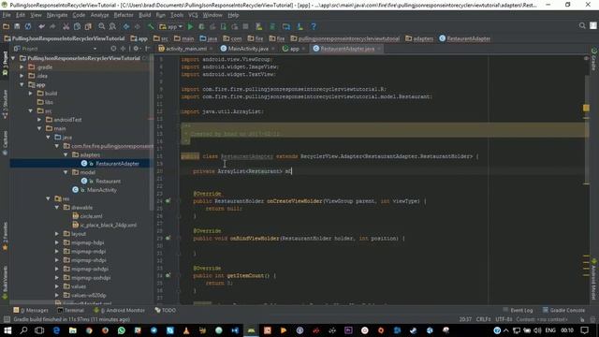Click the Stop square toolbar icon
Viewport: 599px width, 337px height.
pyautogui.click(x=245, y=27)
